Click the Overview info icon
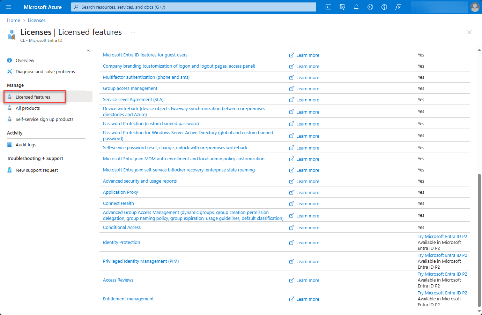Viewport: 482px width, 315px height. 9,60
